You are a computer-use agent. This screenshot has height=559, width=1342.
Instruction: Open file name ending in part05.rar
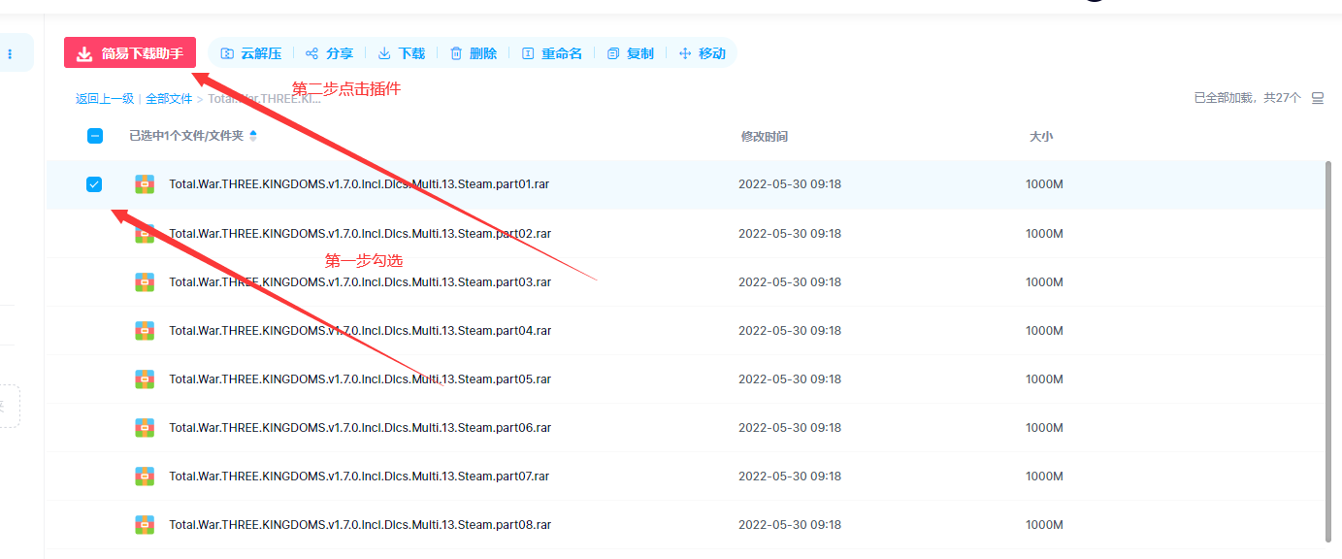(x=360, y=378)
